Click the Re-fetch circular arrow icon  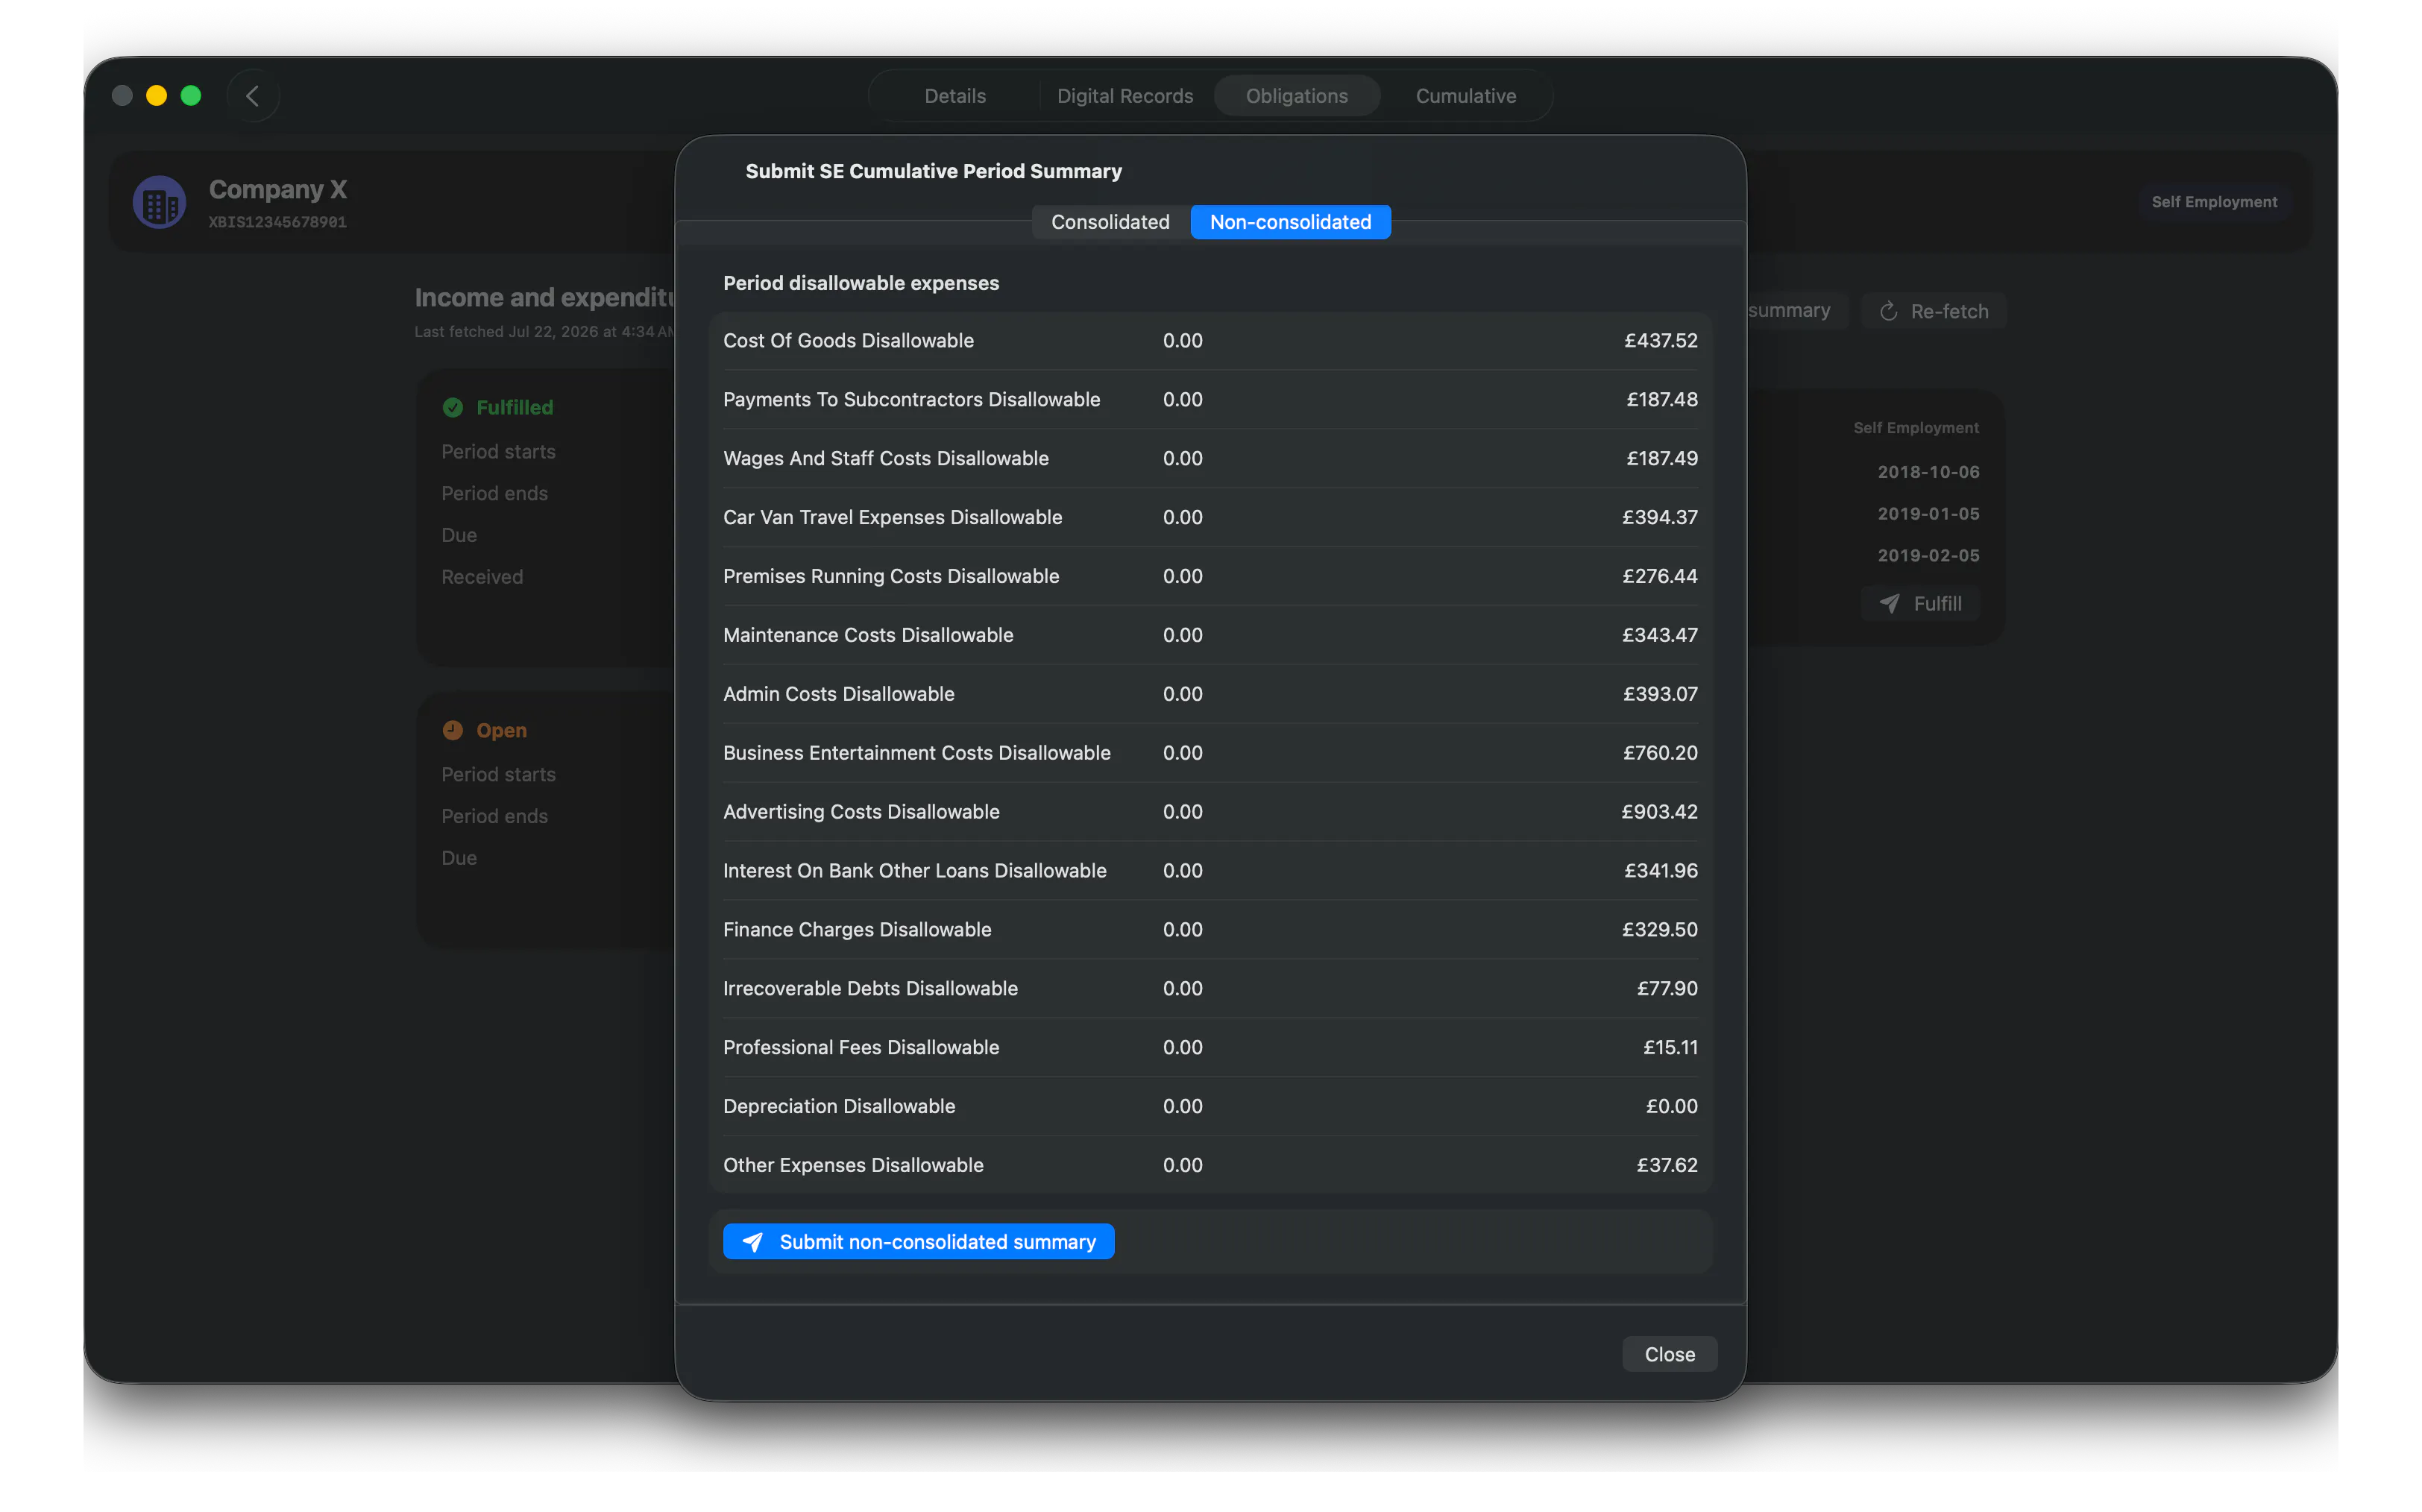tap(1888, 311)
